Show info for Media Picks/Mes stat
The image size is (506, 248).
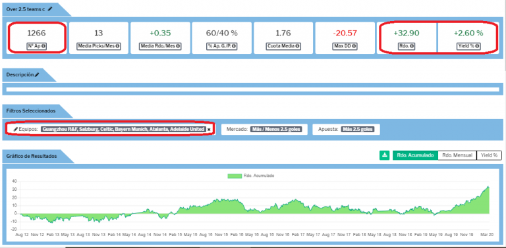coord(117,47)
